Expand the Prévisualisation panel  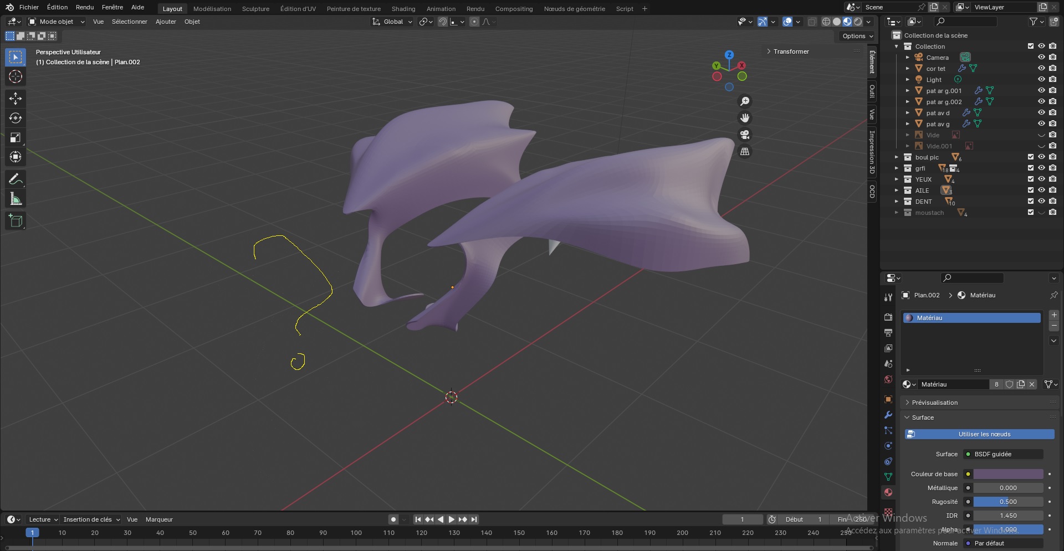pos(935,403)
